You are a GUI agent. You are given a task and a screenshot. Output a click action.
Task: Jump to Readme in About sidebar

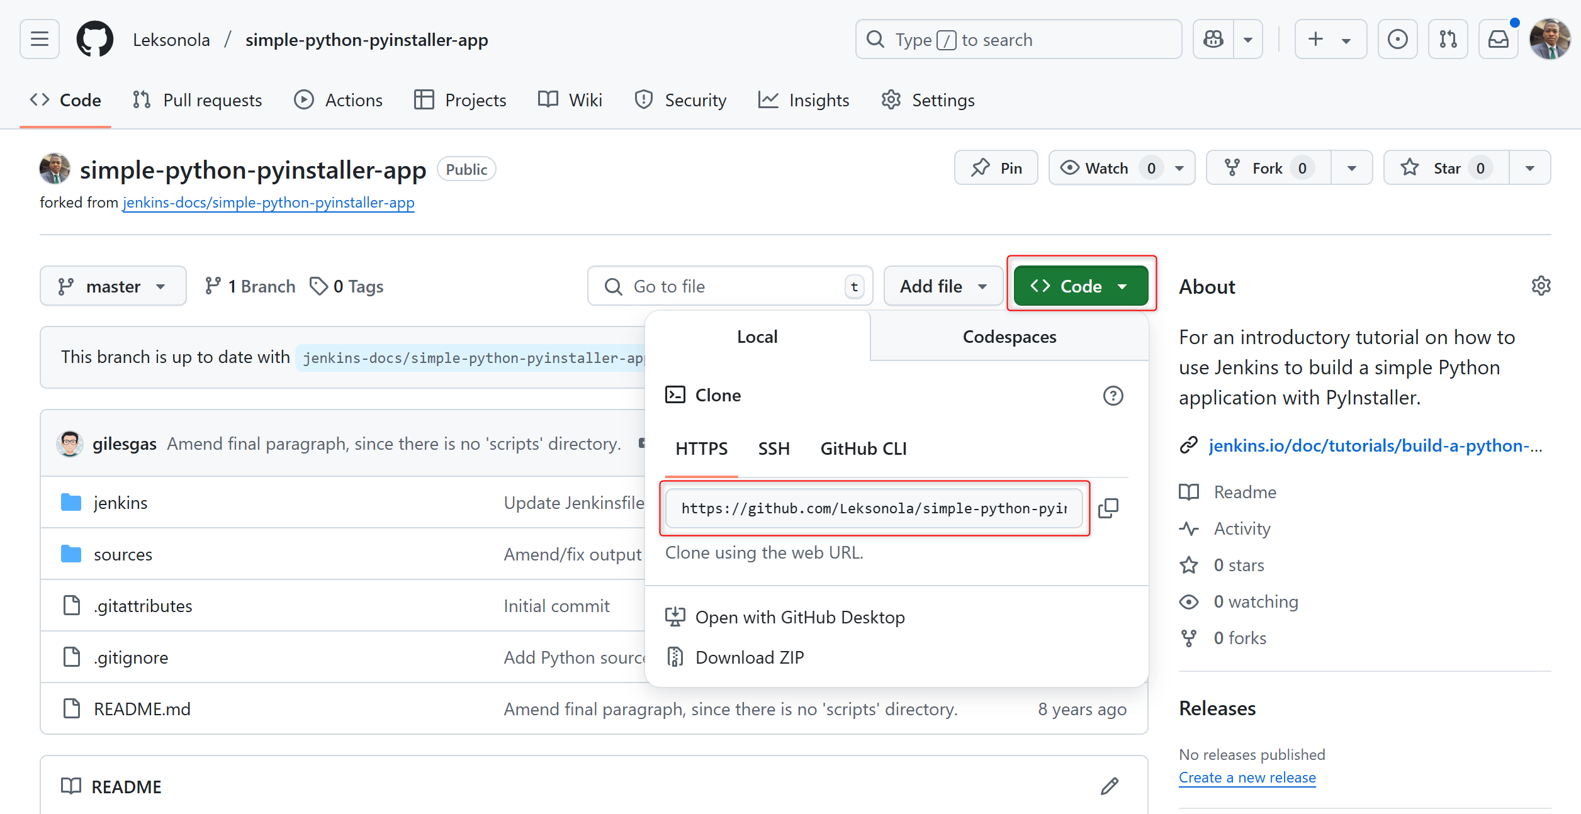pyautogui.click(x=1228, y=492)
